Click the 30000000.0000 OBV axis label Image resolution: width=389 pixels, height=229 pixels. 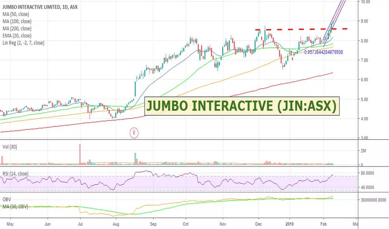[x=374, y=200]
